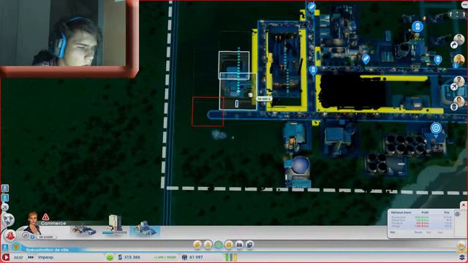Image resolution: width=468 pixels, height=263 pixels.
Task: Open the data layers stack icon
Action: pos(462,257)
